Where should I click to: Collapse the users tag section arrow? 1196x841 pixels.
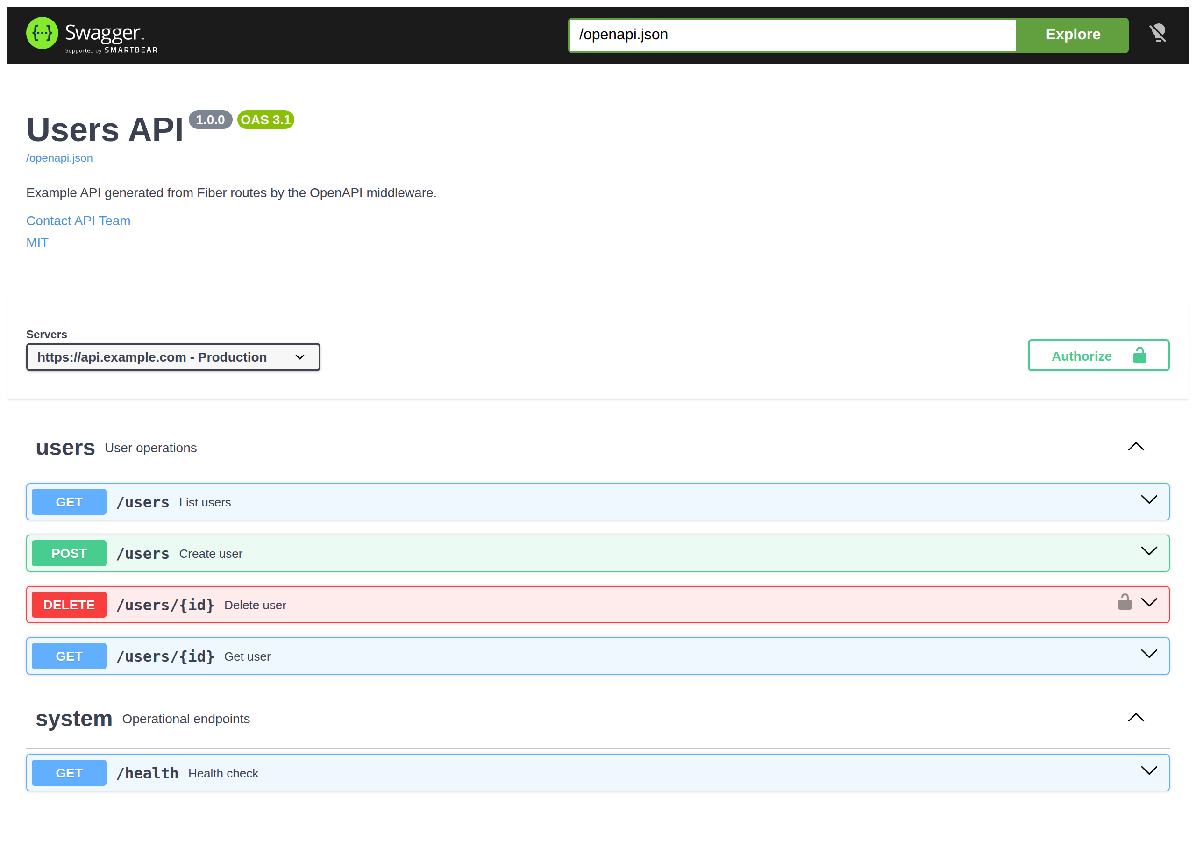tap(1136, 447)
